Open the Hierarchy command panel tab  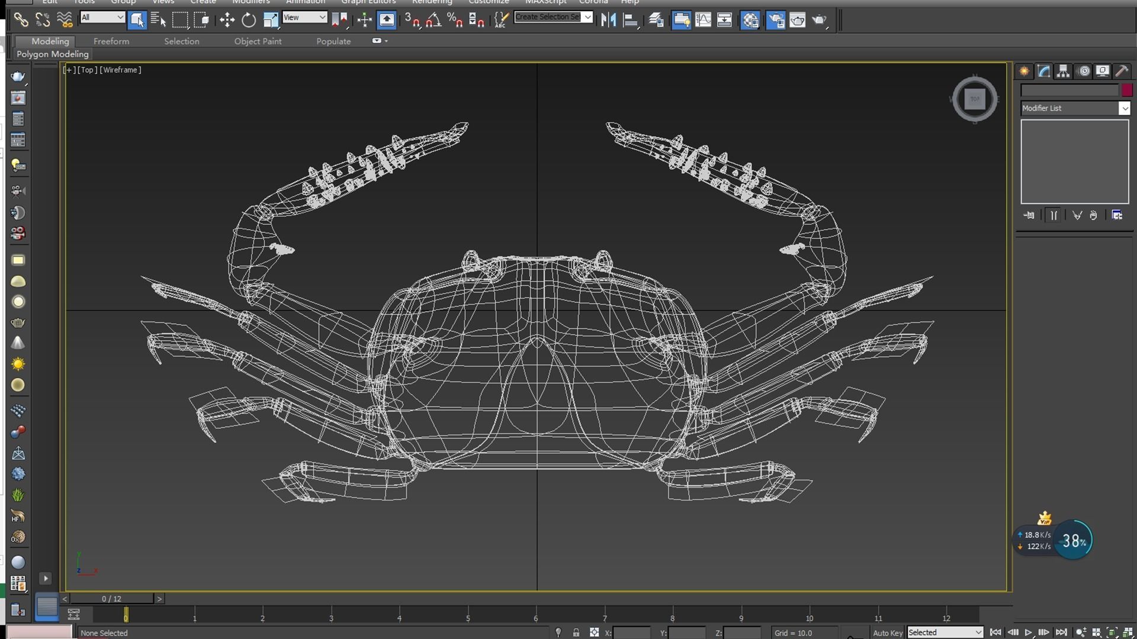pos(1064,71)
